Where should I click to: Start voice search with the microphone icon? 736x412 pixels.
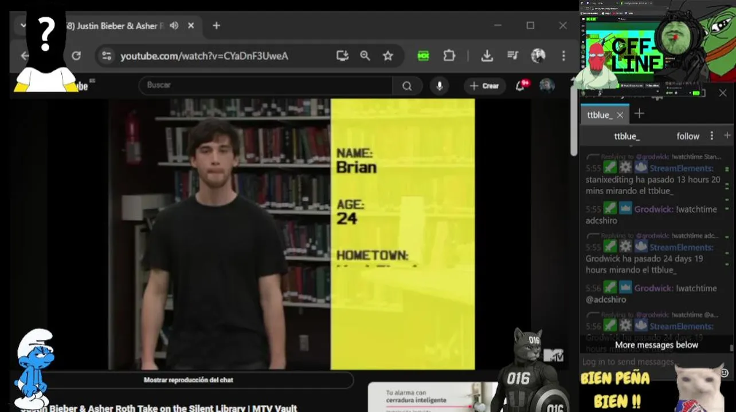[x=440, y=86]
